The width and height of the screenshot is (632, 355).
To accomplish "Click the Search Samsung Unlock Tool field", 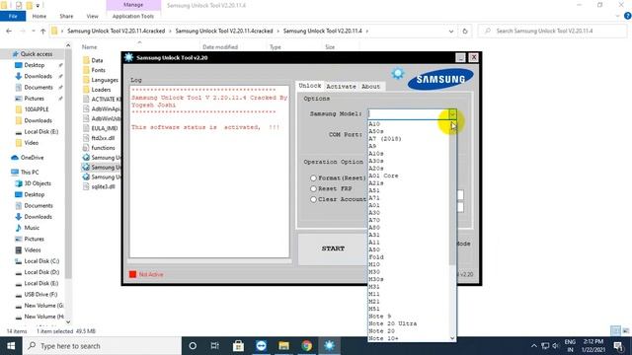I will tap(553, 31).
